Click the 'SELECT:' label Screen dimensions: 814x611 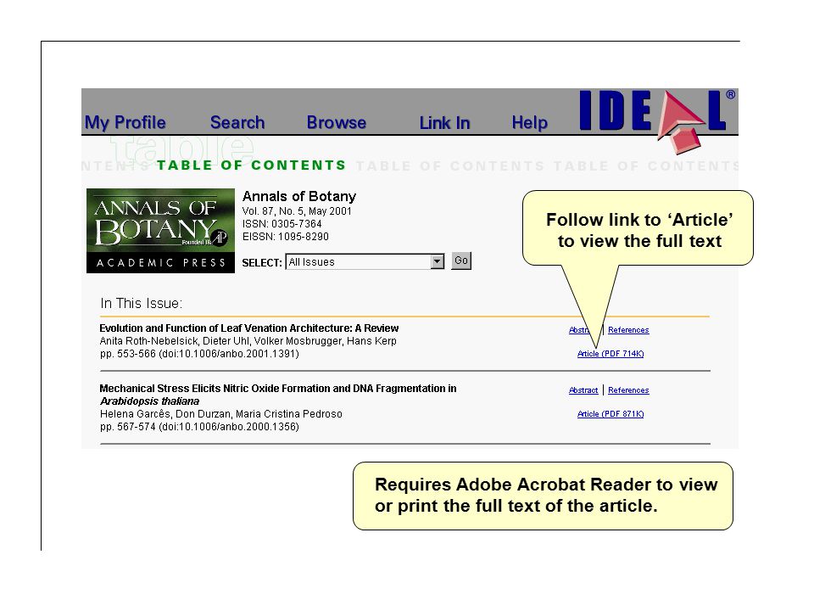tap(262, 263)
